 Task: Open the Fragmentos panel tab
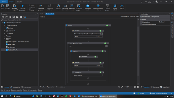26,87
